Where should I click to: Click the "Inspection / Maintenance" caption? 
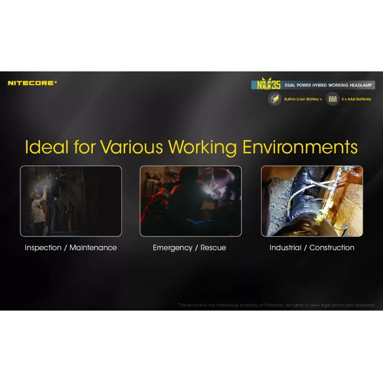click(71, 248)
